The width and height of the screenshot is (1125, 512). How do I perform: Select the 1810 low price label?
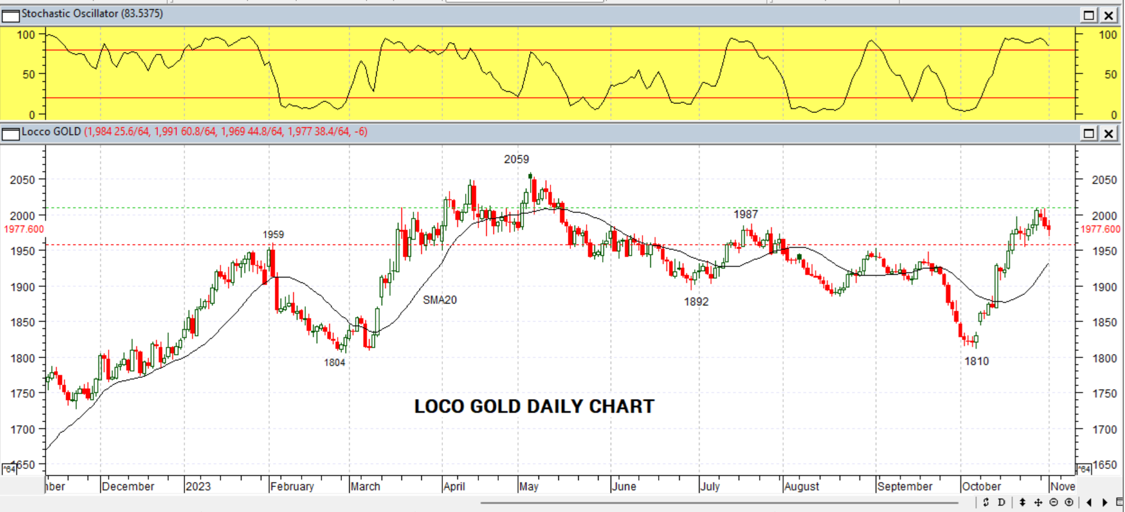point(977,361)
